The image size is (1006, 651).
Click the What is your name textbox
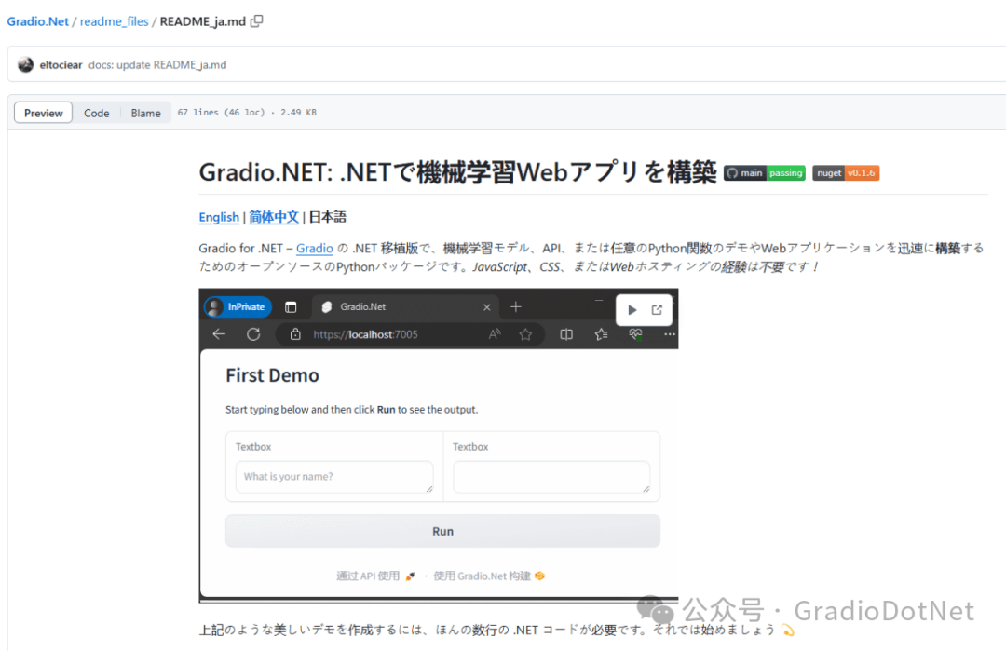(333, 476)
